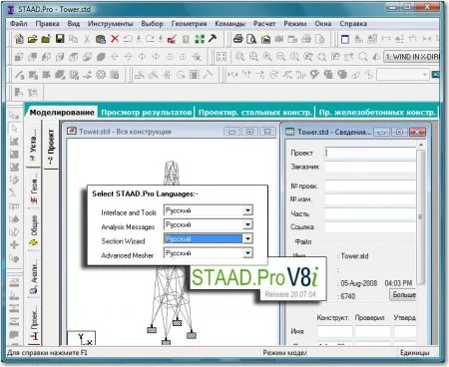The image size is (449, 367).
Task: Open the Геометрия menu
Action: [x=189, y=24]
